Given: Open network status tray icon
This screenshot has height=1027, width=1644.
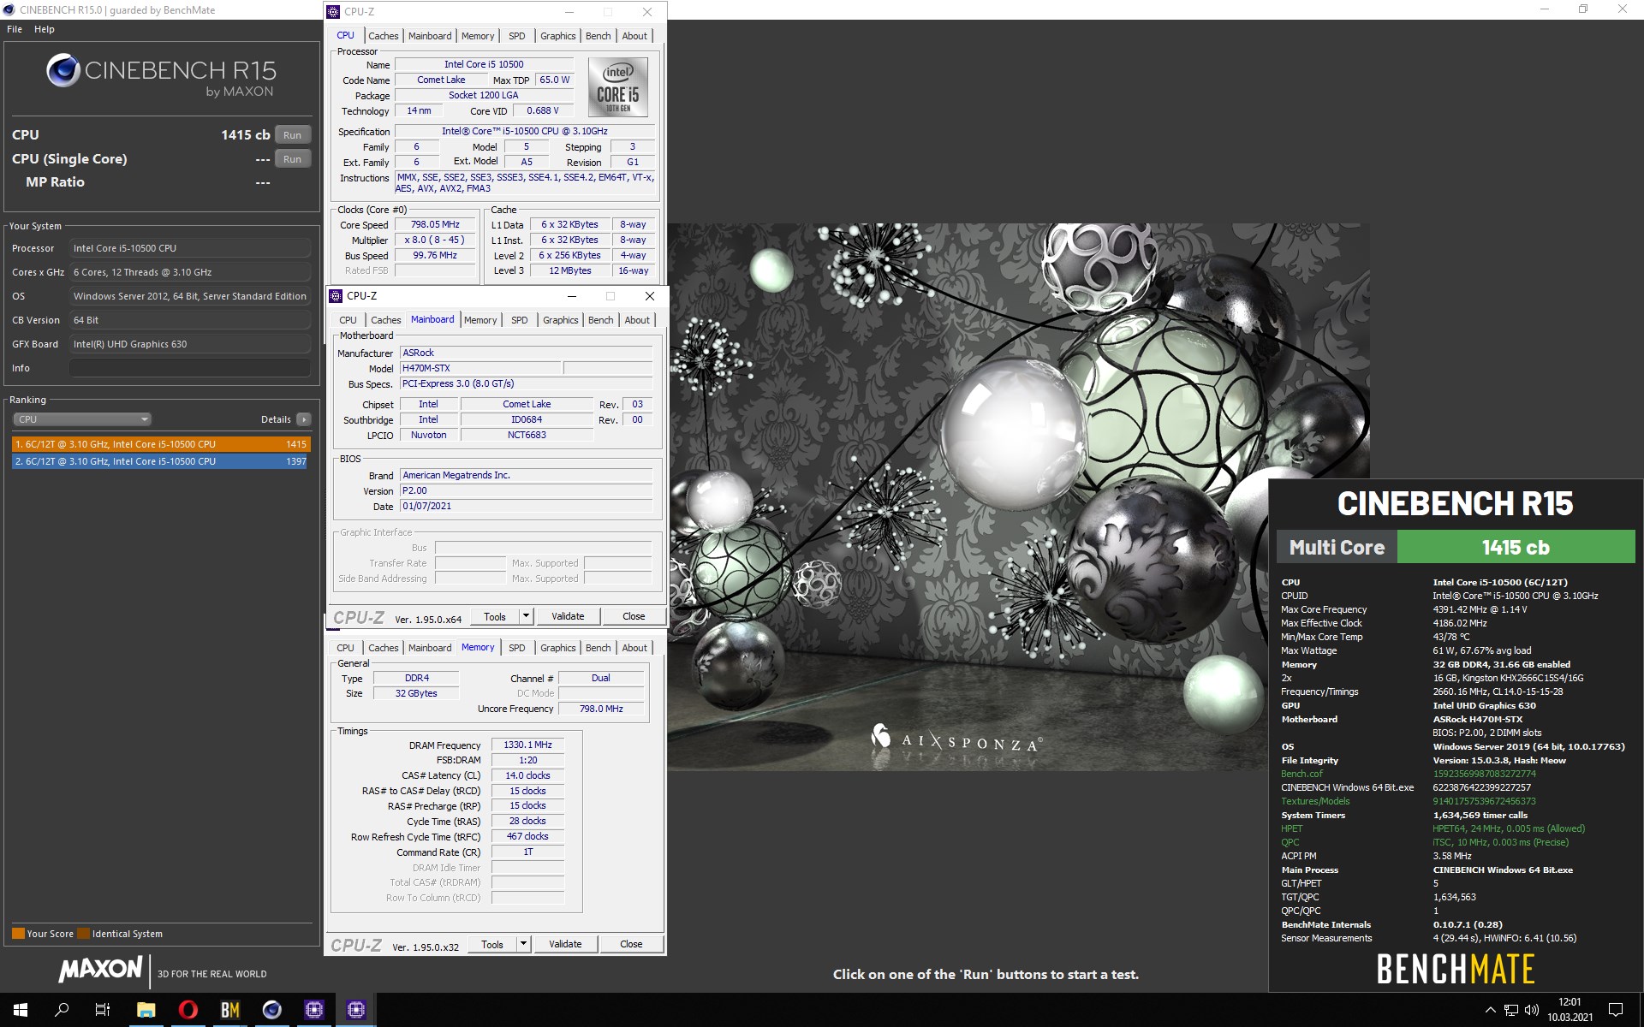Looking at the screenshot, I should click(1511, 1010).
